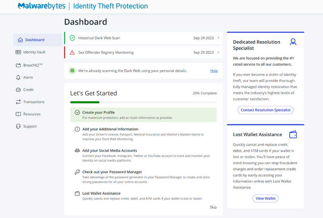Hide the Dark Web scanning notice
The width and height of the screenshot is (323, 218).
click(214, 71)
